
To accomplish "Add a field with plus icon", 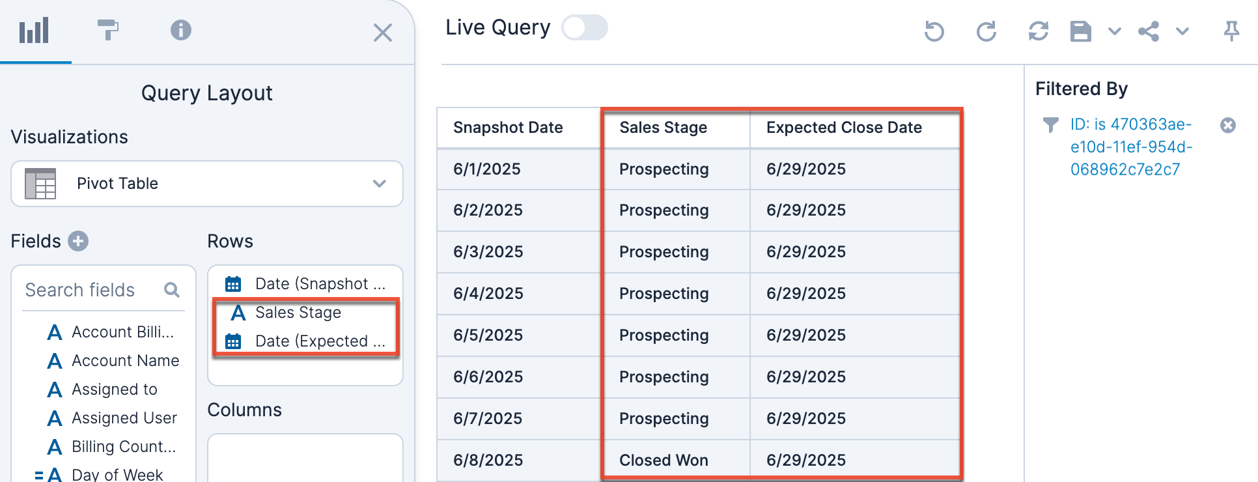I will (78, 241).
